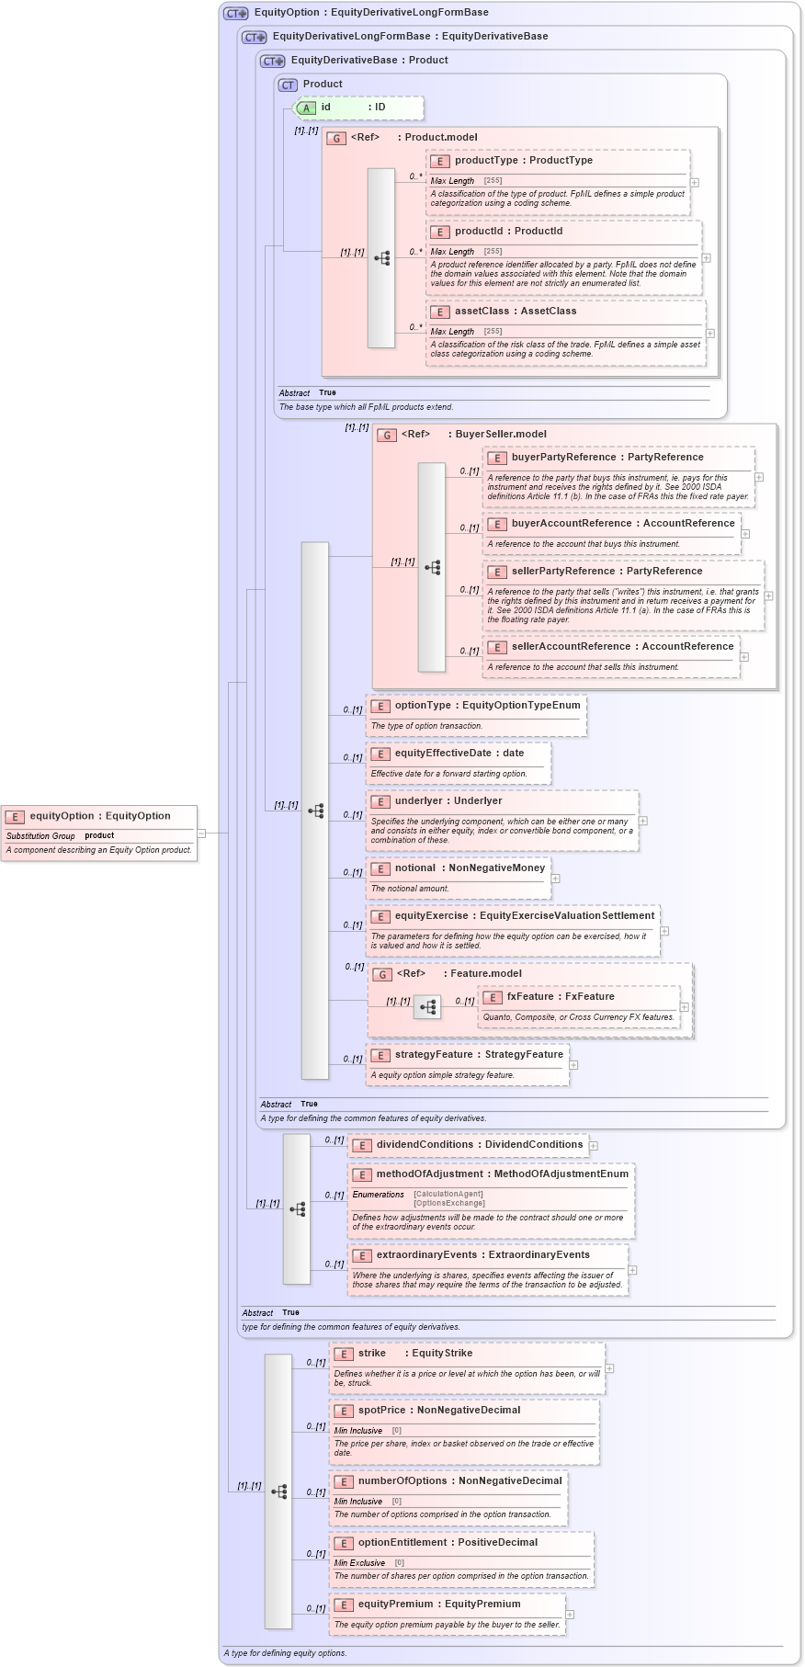
Task: Click the E icon next to equityExercise
Action: coord(380,917)
